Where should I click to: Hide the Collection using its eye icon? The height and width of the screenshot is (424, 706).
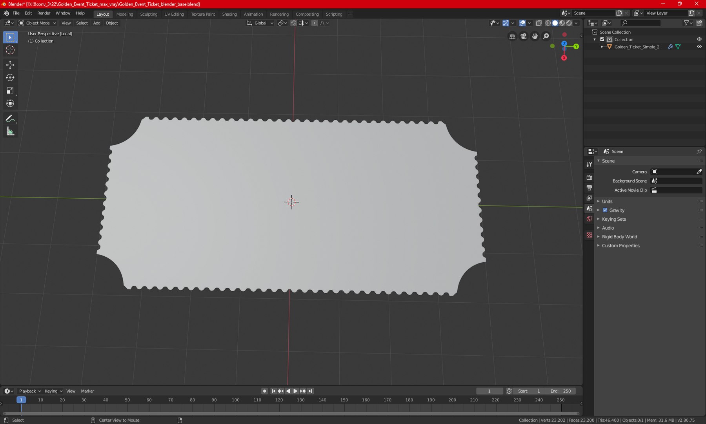(699, 39)
